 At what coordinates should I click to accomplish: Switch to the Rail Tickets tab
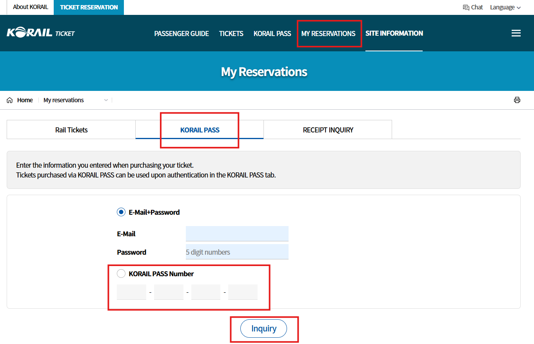71,129
